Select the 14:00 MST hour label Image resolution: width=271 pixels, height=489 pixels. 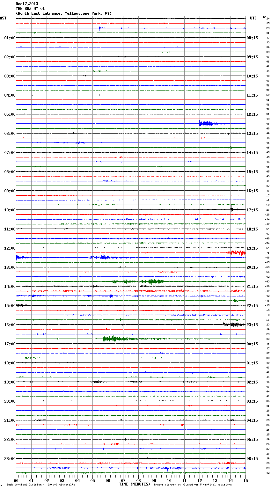click(x=10, y=287)
